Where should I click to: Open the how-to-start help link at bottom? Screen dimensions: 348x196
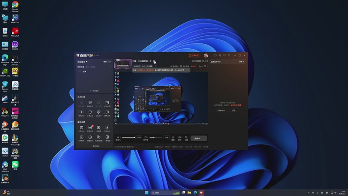(124, 147)
